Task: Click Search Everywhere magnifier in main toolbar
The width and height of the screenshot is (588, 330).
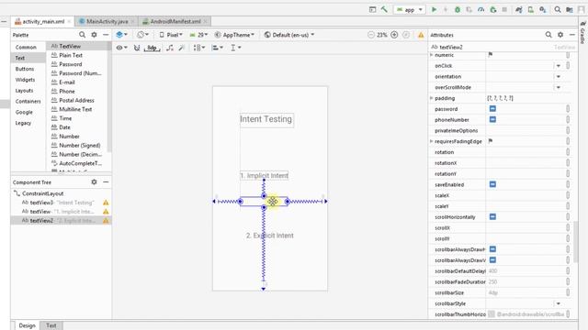Action: point(558,10)
